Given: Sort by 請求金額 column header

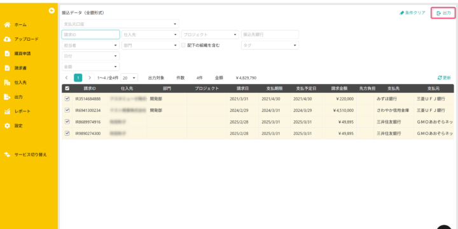Looking at the screenshot, I should (339, 88).
